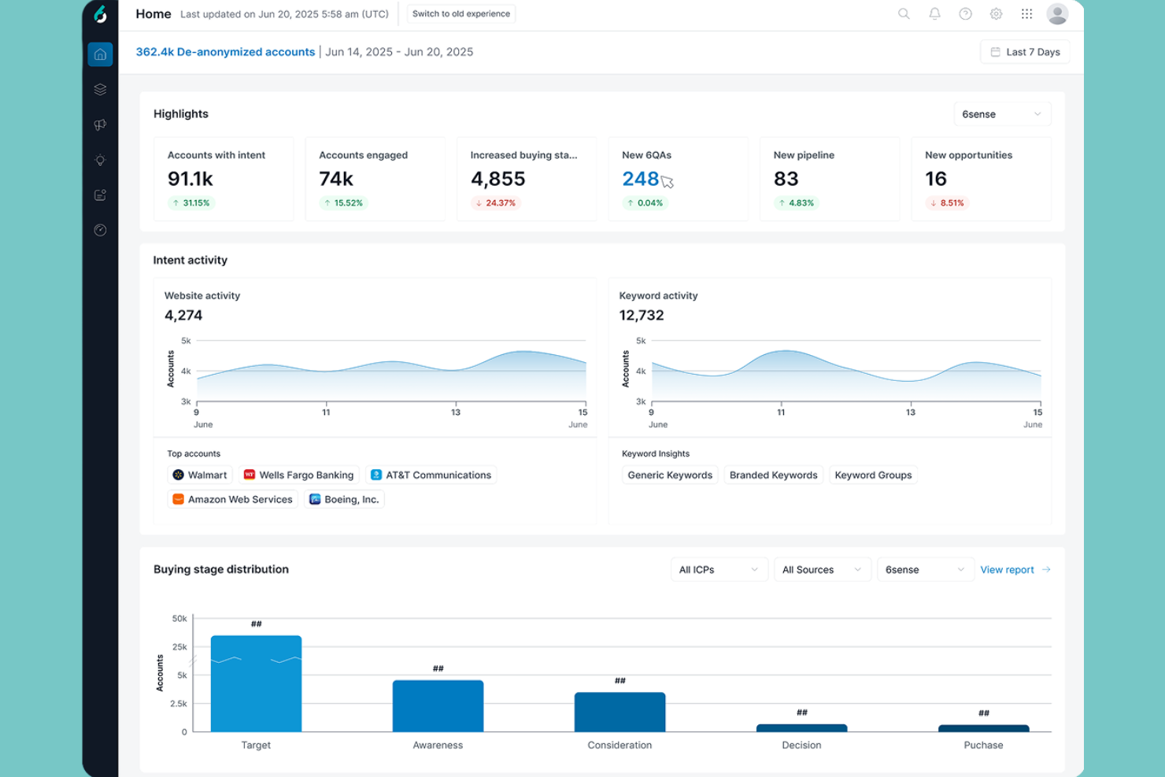Click the Home page title
The width and height of the screenshot is (1165, 777).
coord(153,13)
